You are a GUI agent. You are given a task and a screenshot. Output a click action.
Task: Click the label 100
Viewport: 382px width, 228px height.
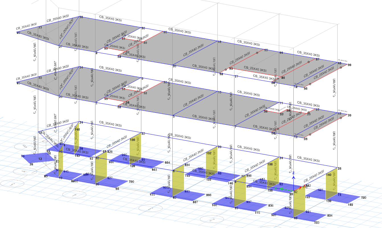pyautogui.click(x=132, y=140)
